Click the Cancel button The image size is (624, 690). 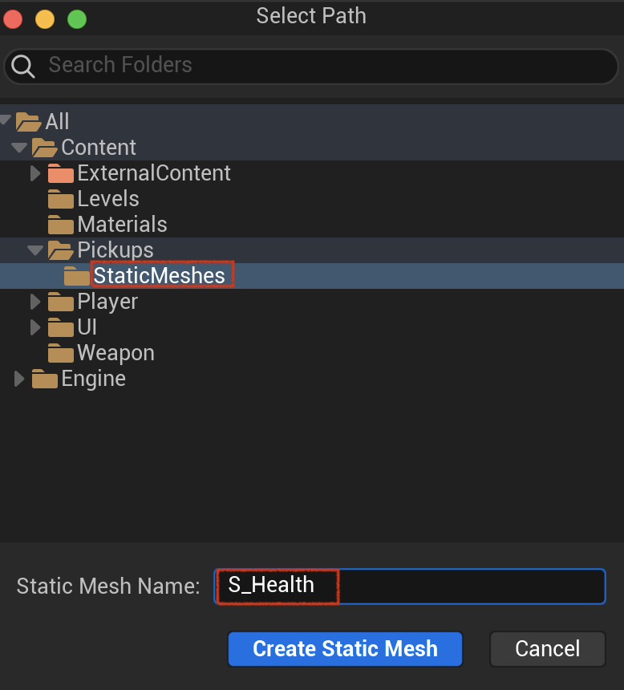pos(548,649)
